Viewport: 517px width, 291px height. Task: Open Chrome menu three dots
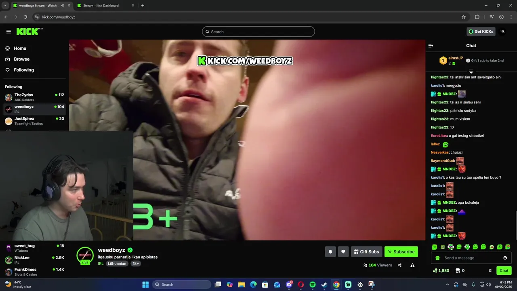(511, 17)
